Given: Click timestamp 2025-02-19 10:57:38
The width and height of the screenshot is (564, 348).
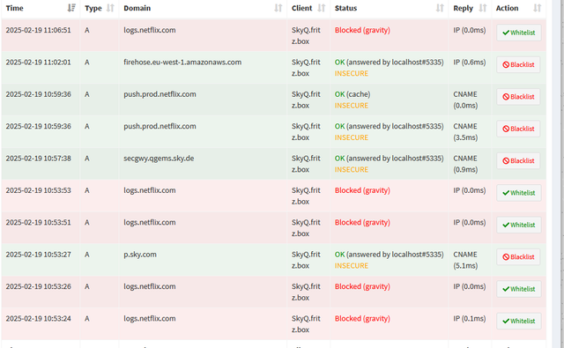Looking at the screenshot, I should point(38,159).
